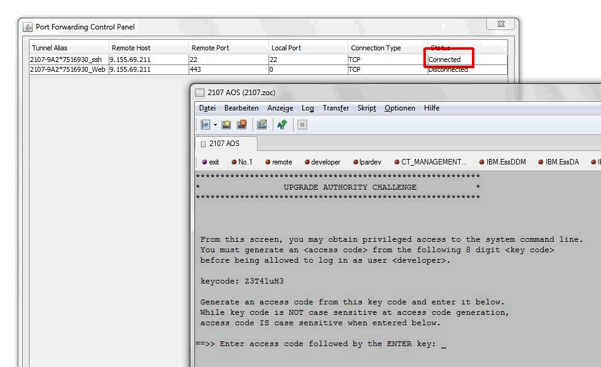Click the edit notes toolbar icon
The image size is (601, 367).
pos(262,125)
